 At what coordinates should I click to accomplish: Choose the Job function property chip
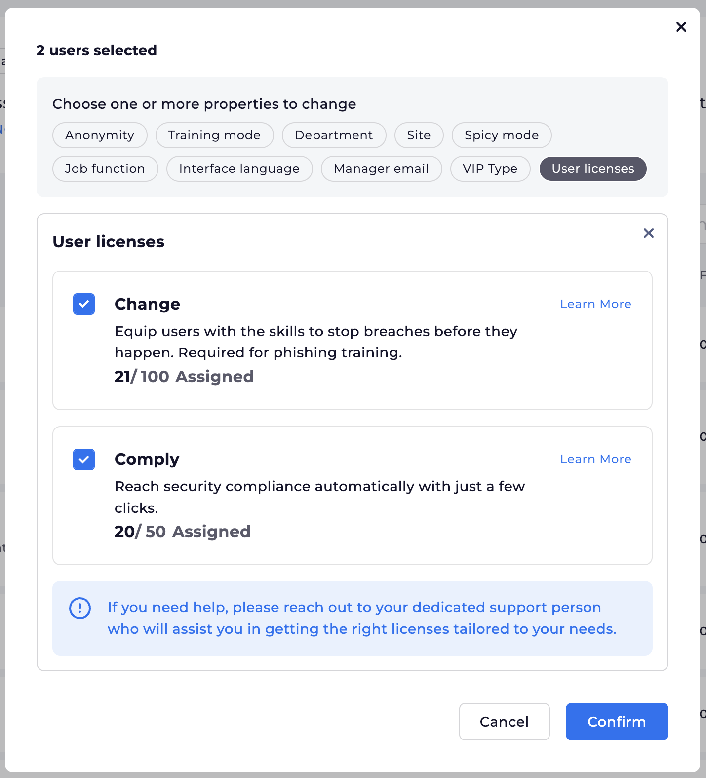[105, 169]
